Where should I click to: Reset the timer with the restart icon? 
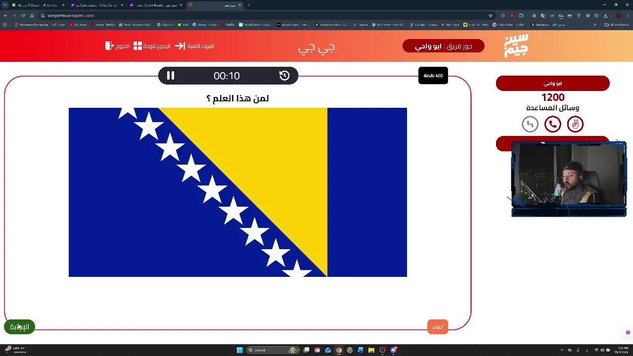click(284, 76)
